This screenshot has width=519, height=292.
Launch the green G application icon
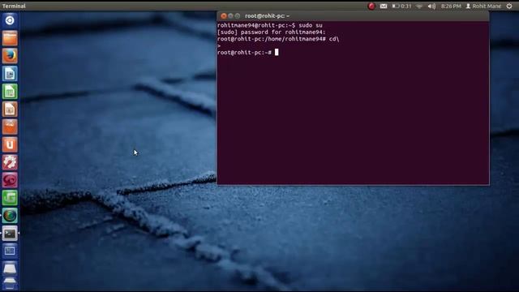click(10, 198)
